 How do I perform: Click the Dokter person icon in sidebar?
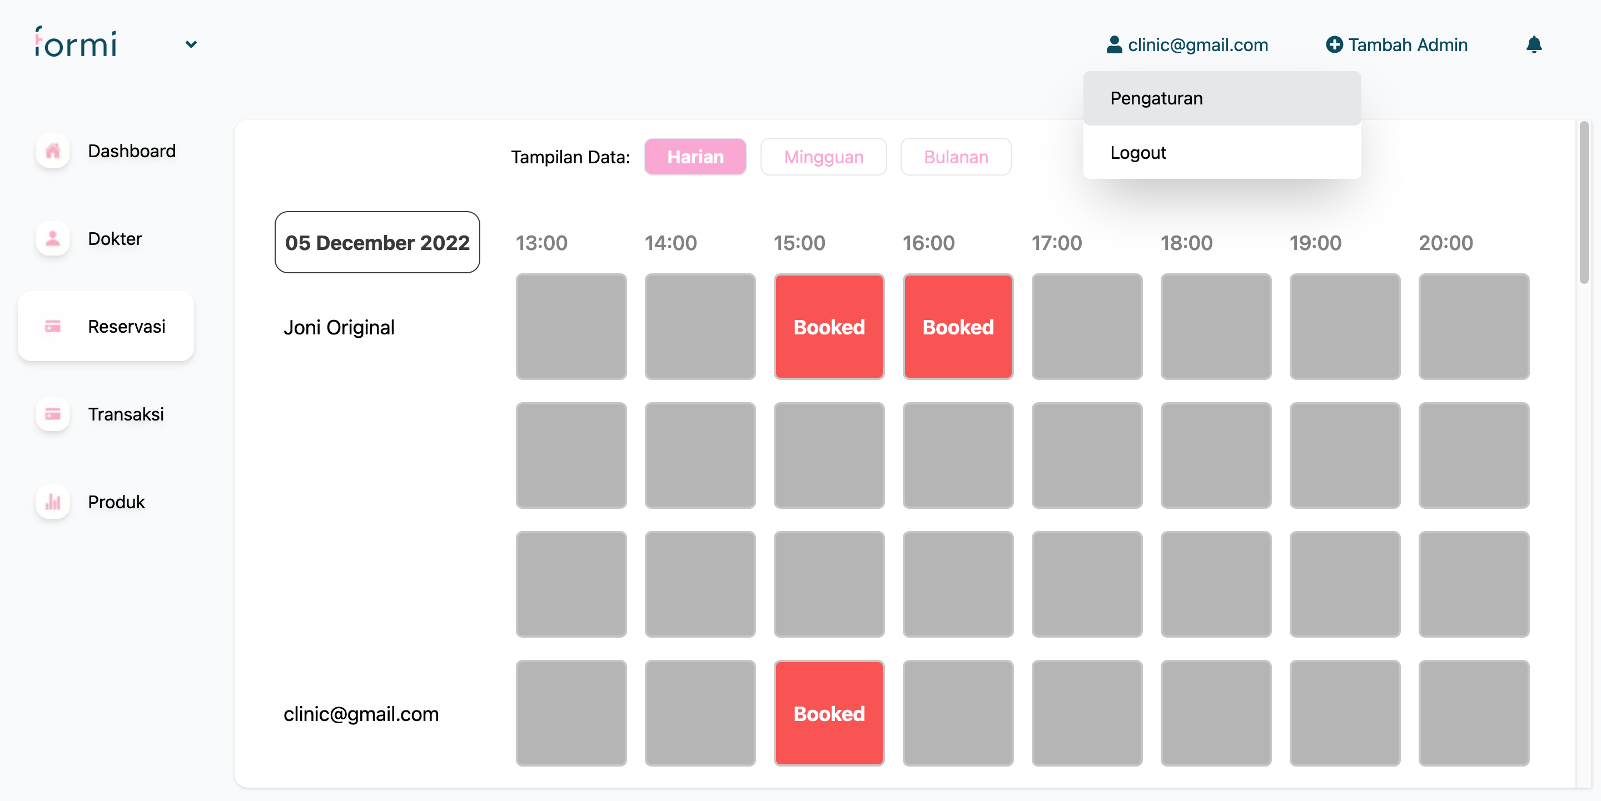[x=53, y=238]
